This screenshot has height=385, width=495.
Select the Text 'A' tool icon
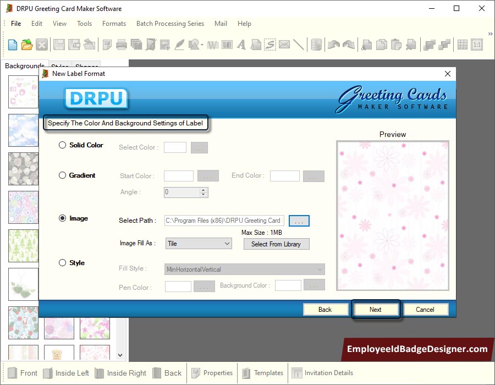coord(241,45)
